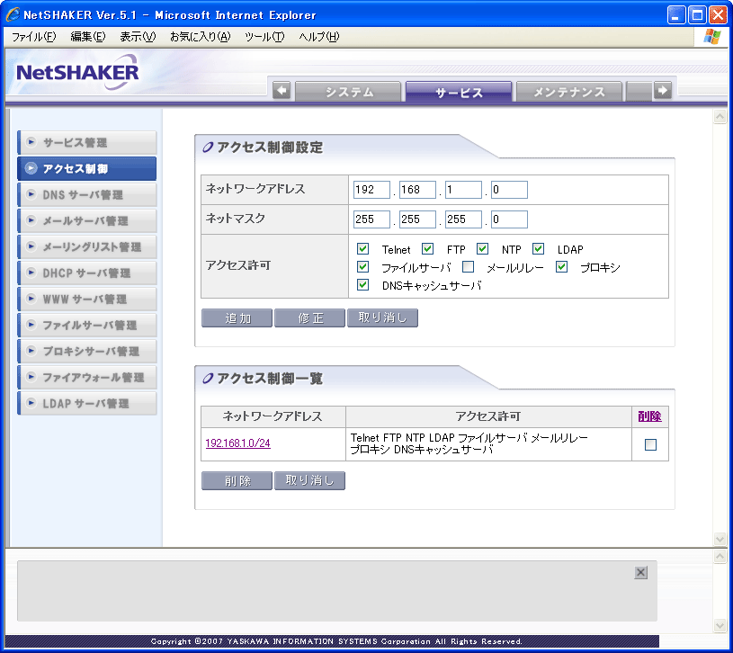This screenshot has height=653, width=733.
Task: Click the netmask third octet field
Action: [463, 219]
